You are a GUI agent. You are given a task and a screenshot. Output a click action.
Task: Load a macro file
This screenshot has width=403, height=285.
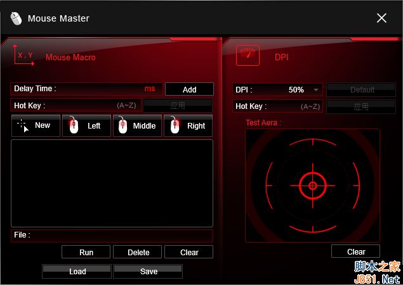point(77,271)
